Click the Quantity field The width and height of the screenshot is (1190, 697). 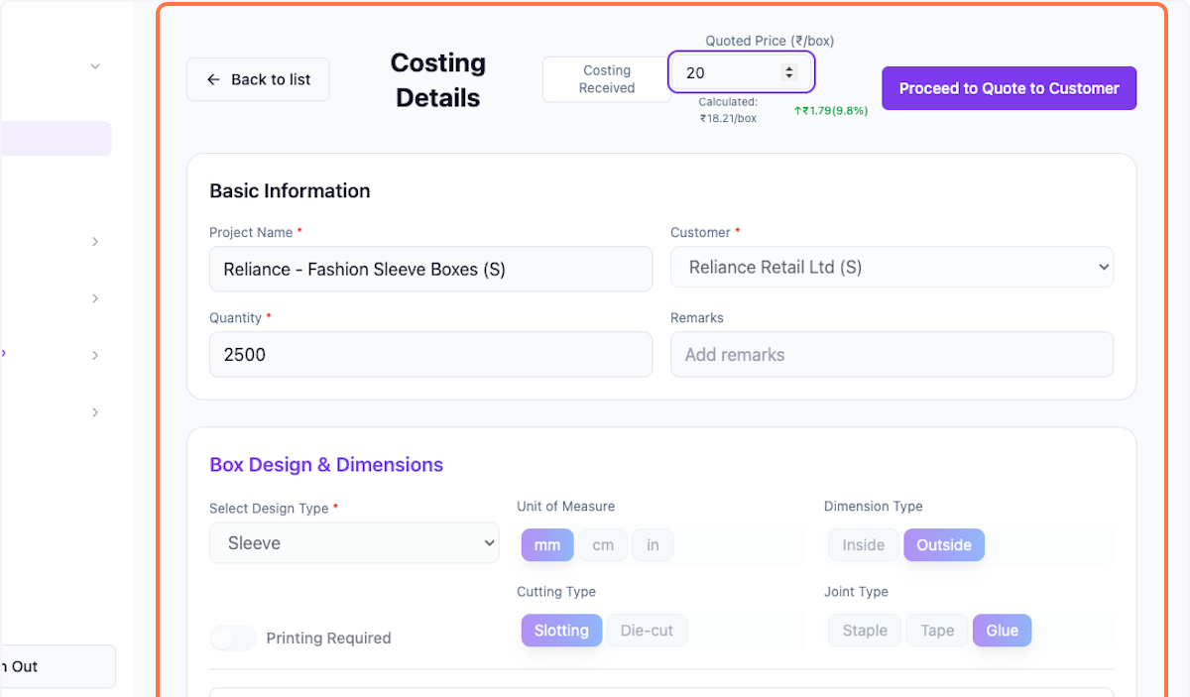click(x=430, y=354)
